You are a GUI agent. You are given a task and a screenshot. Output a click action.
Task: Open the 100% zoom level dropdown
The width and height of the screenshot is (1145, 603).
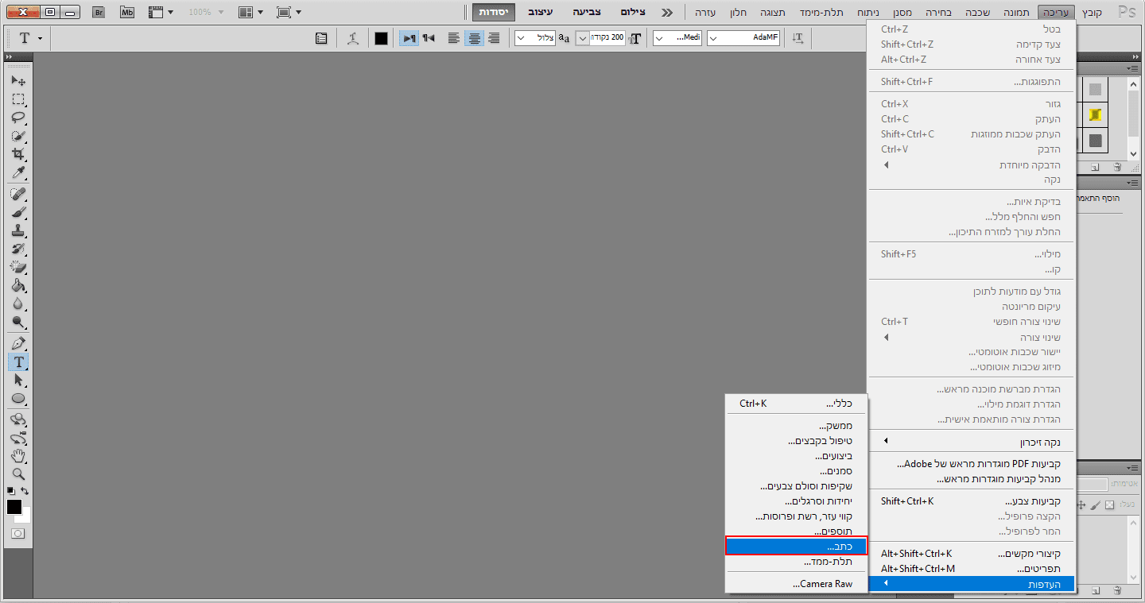(x=221, y=12)
